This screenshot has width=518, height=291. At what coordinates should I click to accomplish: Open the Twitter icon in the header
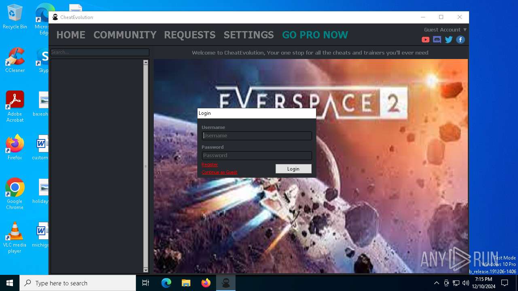(x=449, y=40)
